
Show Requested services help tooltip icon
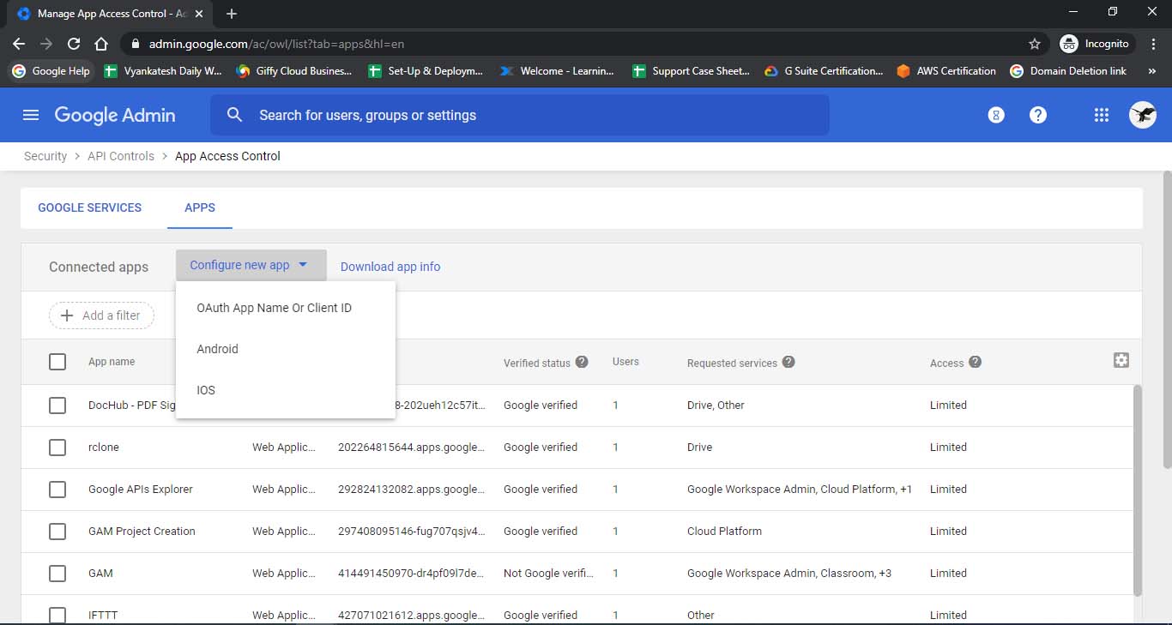click(788, 362)
